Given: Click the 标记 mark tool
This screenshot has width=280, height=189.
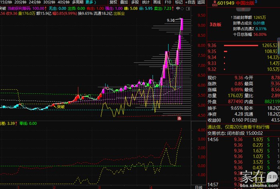Looking at the screenshot, I should [178, 2].
